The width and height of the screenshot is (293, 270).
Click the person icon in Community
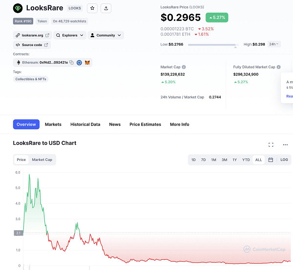(x=92, y=35)
